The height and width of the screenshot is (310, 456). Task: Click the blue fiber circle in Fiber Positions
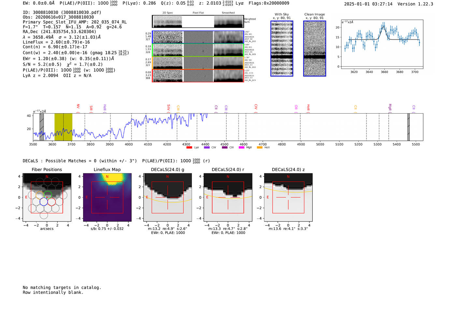[44, 202]
